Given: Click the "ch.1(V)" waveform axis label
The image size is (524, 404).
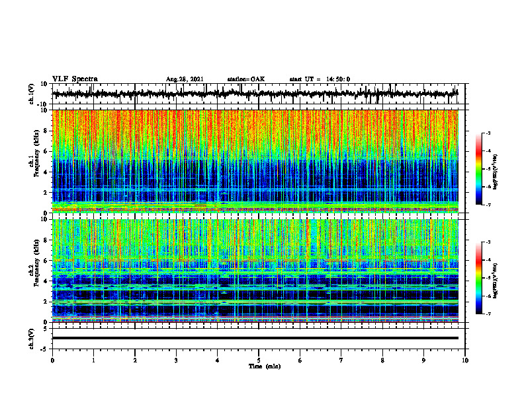Looking at the screenshot, I should point(31,94).
